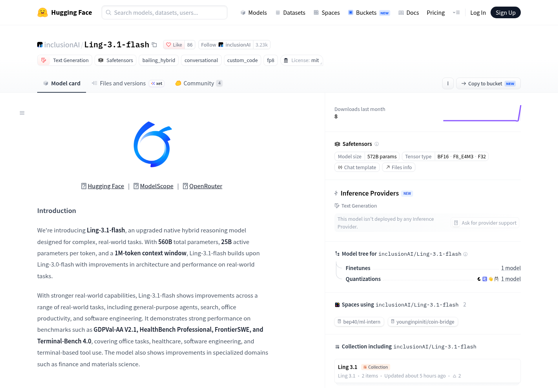Image resolution: width=558 pixels, height=388 pixels.
Task: Click the Log In link
Action: (478, 12)
